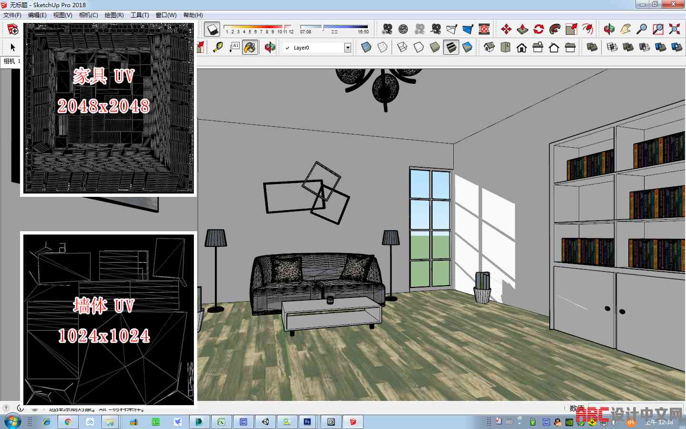Screen dimensions: 686x429
Task: Open the 工具(T) tools menu
Action: click(140, 15)
